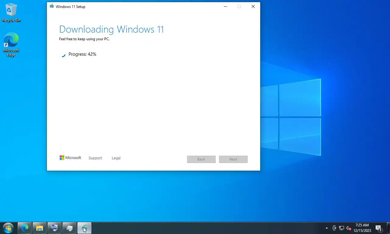Click the Windows 11 Setup title text
Viewport: 390px width, 234px height.
point(70,6)
